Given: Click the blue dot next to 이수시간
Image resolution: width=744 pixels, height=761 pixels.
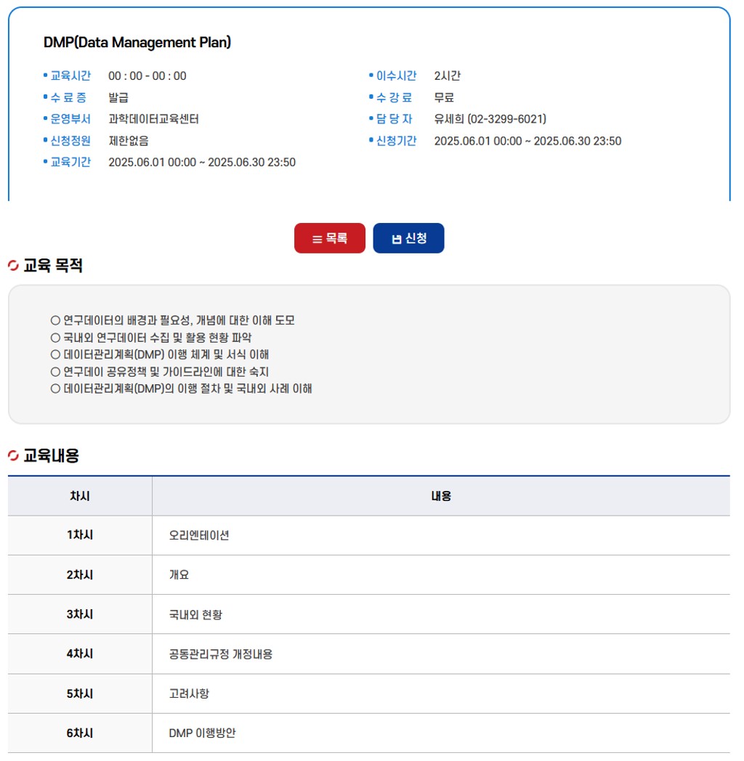Looking at the screenshot, I should [x=371, y=76].
